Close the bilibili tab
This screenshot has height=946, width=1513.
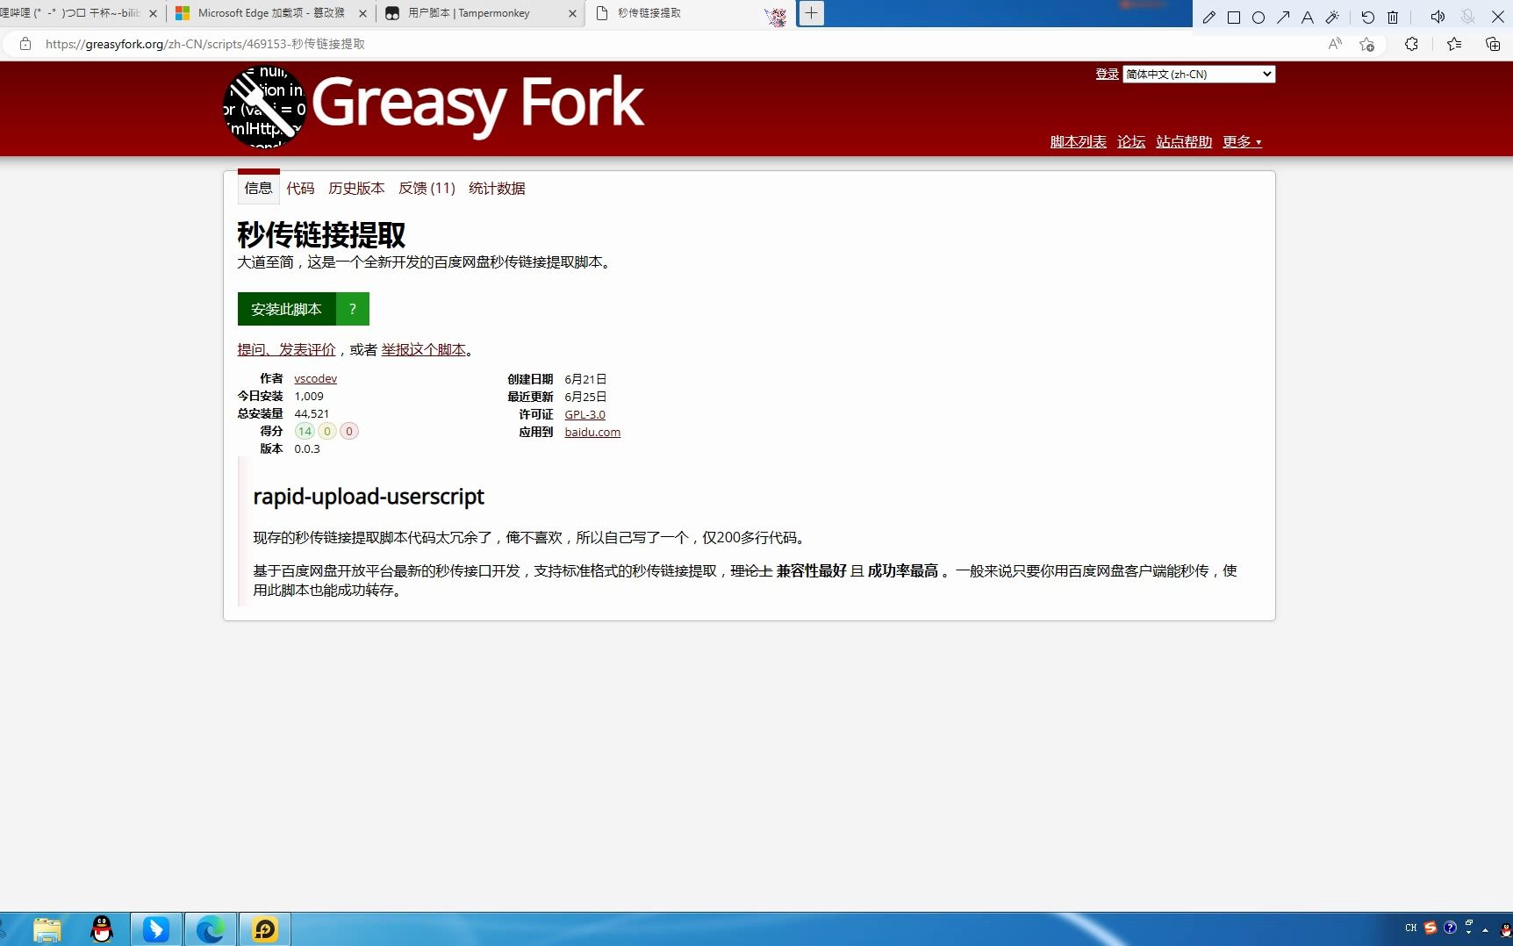154,13
